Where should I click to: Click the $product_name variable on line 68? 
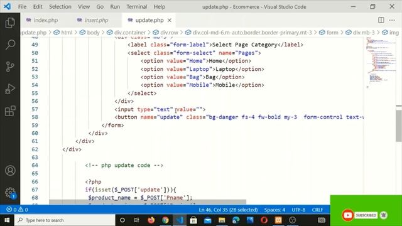(109, 198)
